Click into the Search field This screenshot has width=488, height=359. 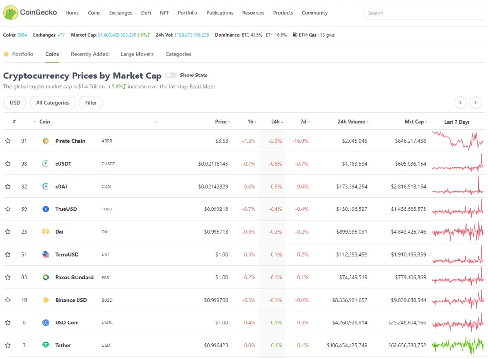pos(424,13)
